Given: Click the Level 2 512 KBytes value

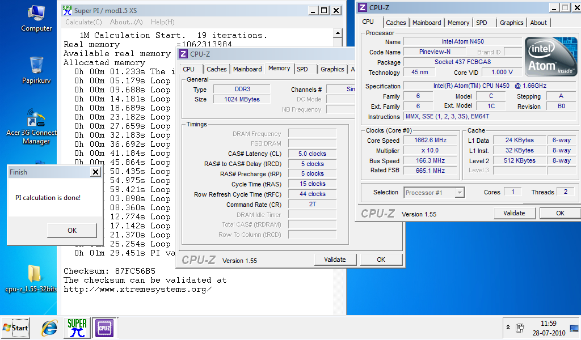Looking at the screenshot, I should click(x=520, y=160).
